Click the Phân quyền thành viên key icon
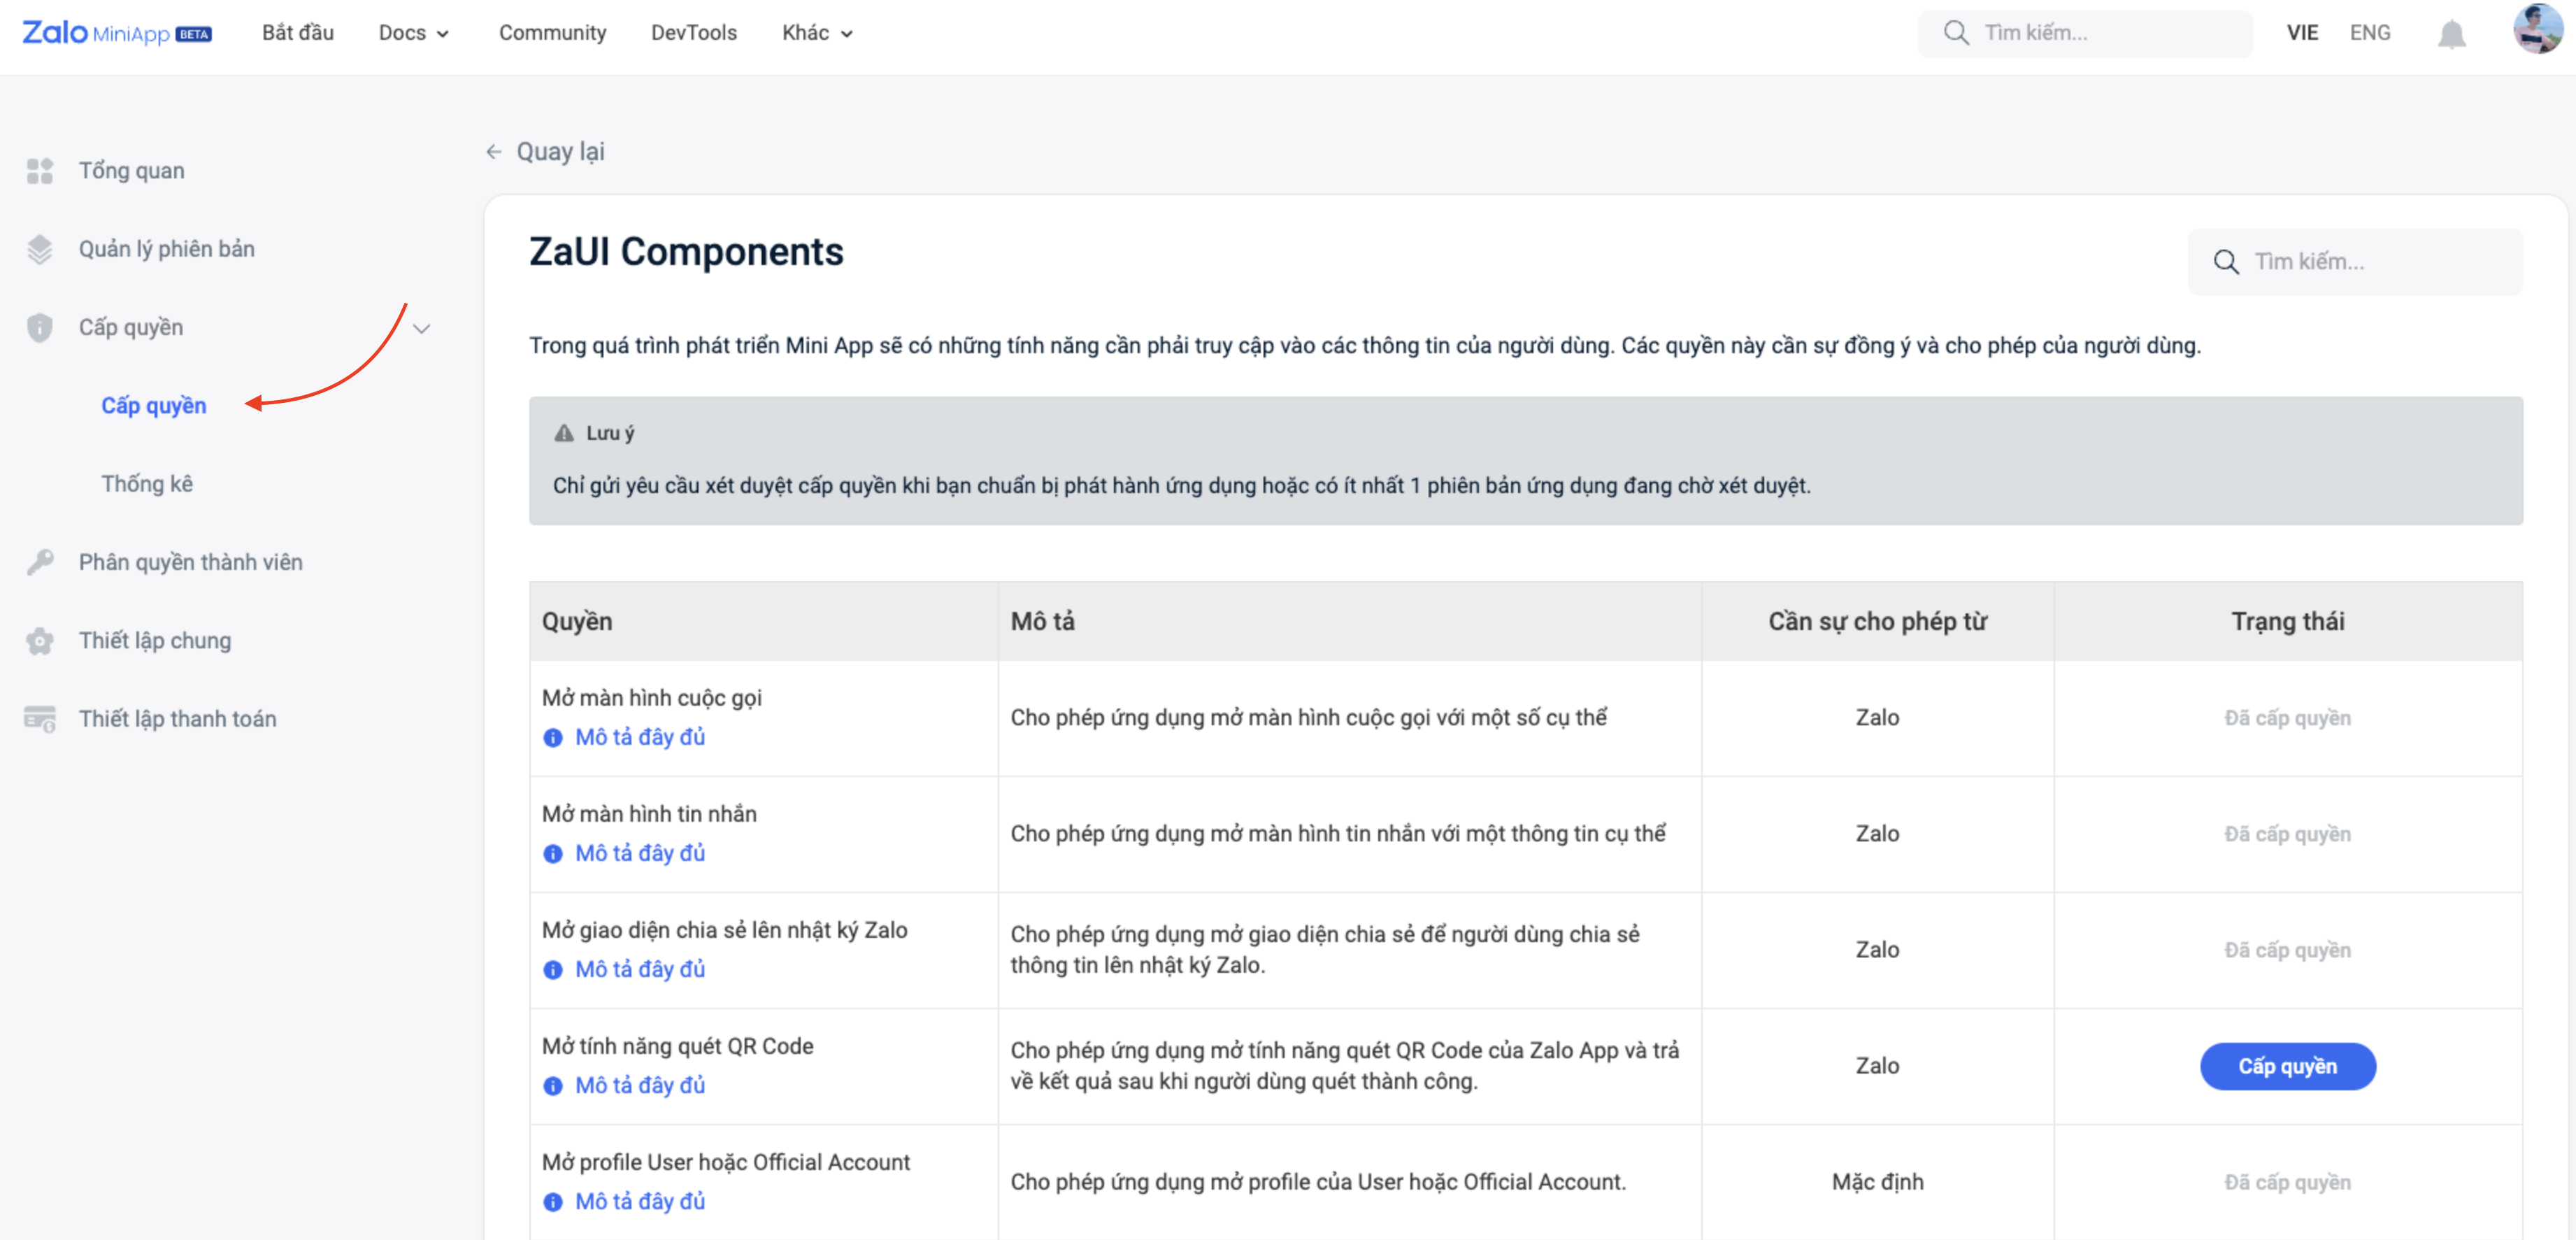 [40, 562]
